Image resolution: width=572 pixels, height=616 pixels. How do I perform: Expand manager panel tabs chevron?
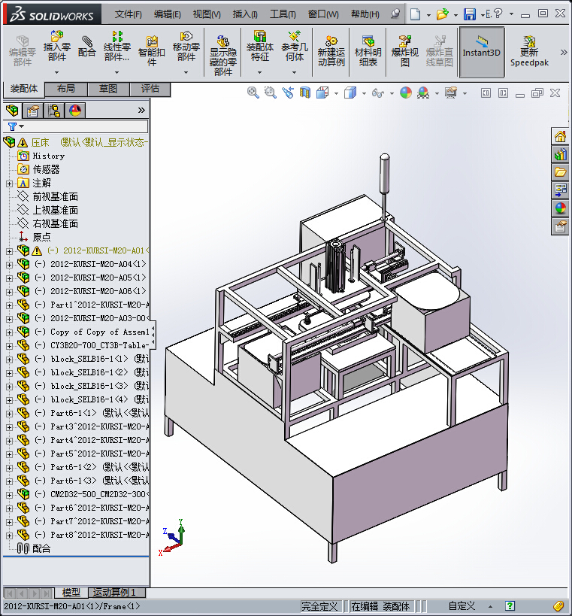(x=142, y=111)
